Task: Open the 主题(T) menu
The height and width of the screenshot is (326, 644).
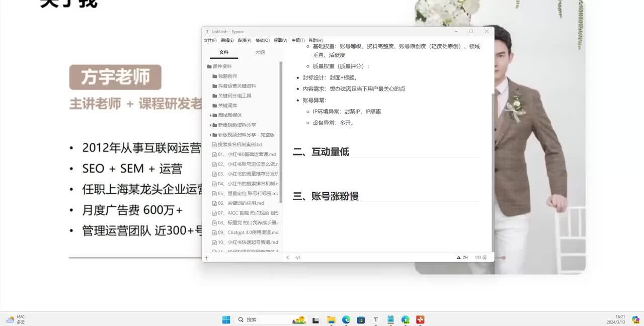Action: click(x=298, y=40)
